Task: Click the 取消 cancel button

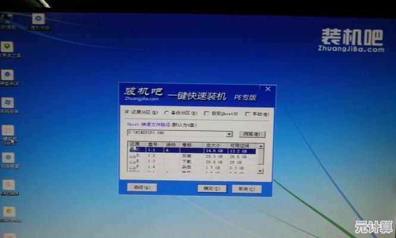Action: (247, 189)
